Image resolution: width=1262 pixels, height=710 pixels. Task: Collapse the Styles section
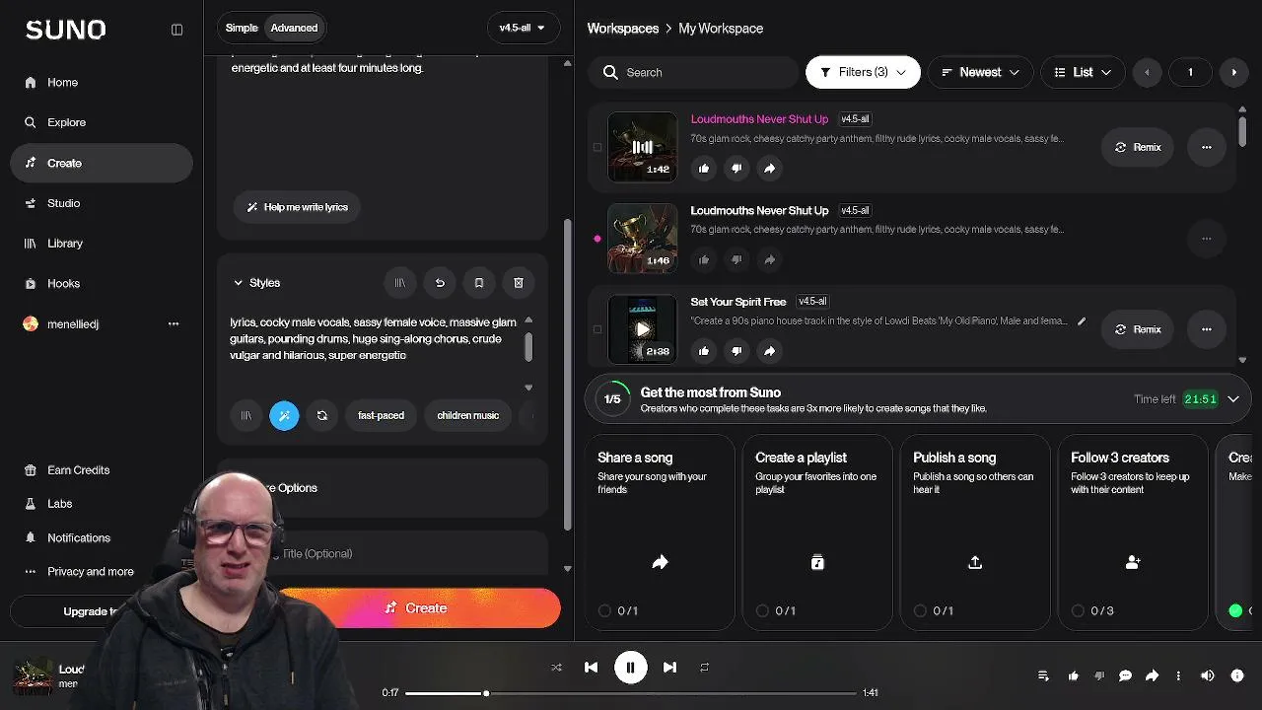tap(238, 283)
